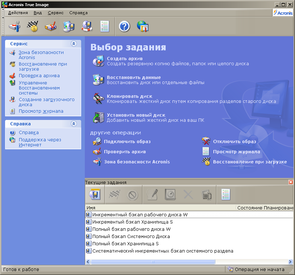Screen dimensions: 295x275
Task: Open Acronis Secure Zone toolbar icon
Action: (14, 26)
